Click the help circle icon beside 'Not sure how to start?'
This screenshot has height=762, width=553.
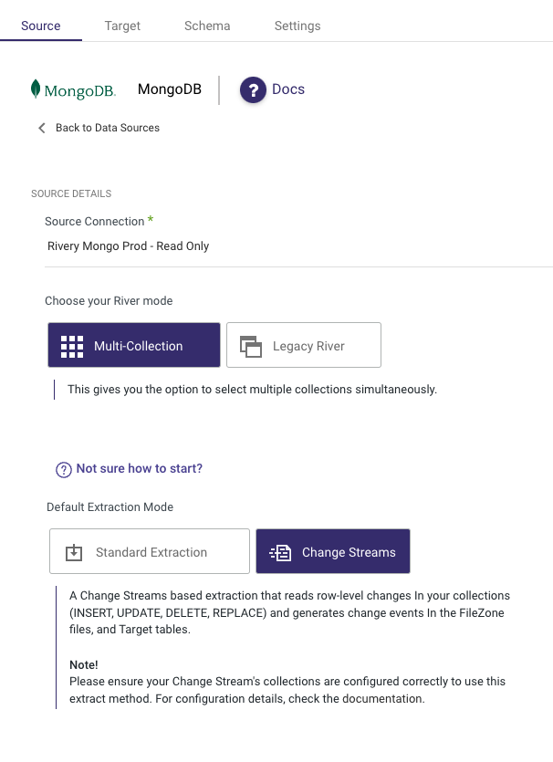point(64,469)
